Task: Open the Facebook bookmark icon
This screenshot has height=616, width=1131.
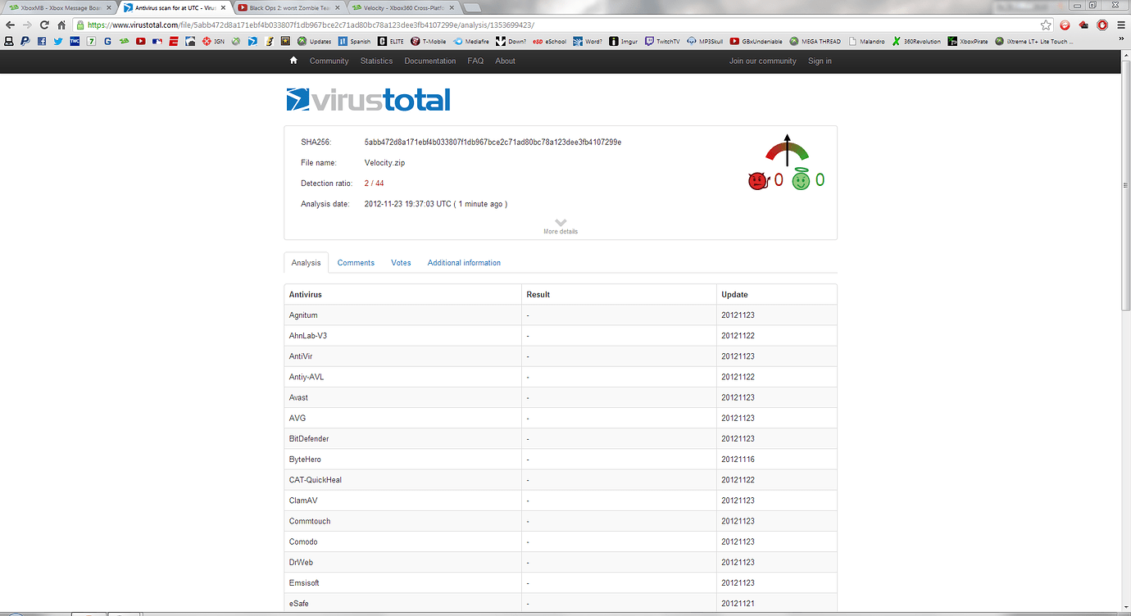Action: 42,41
